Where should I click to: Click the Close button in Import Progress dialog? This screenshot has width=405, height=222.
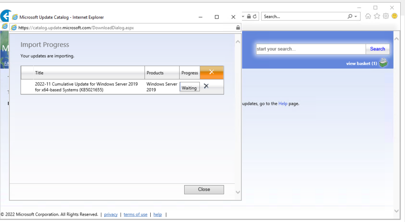pyautogui.click(x=204, y=190)
